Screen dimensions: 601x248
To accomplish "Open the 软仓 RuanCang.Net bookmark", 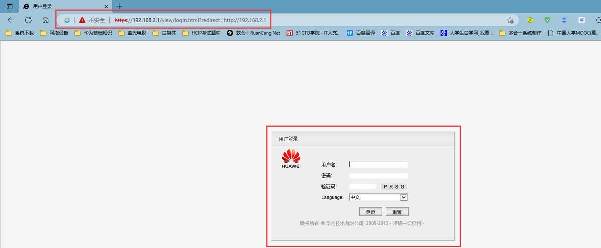I will tap(253, 33).
